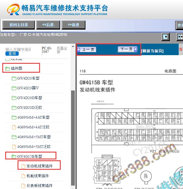The height and width of the screenshot is (189, 183).
Task: Go back with the <<后退 button
Action: [48, 25]
